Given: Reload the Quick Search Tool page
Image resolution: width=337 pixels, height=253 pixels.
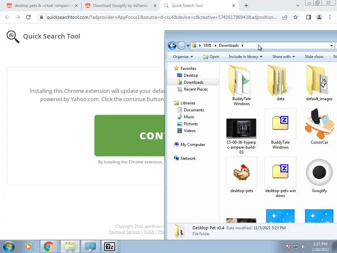Looking at the screenshot, I should pyautogui.click(x=28, y=17).
